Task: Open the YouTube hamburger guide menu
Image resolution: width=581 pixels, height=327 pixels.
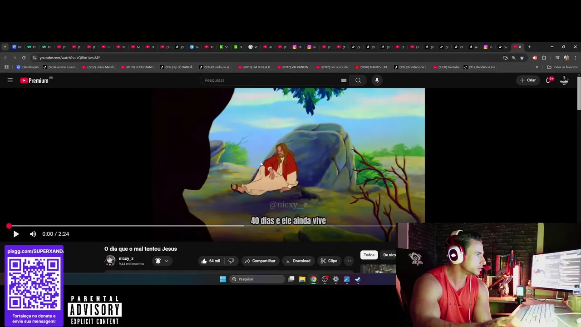Action: 10,80
